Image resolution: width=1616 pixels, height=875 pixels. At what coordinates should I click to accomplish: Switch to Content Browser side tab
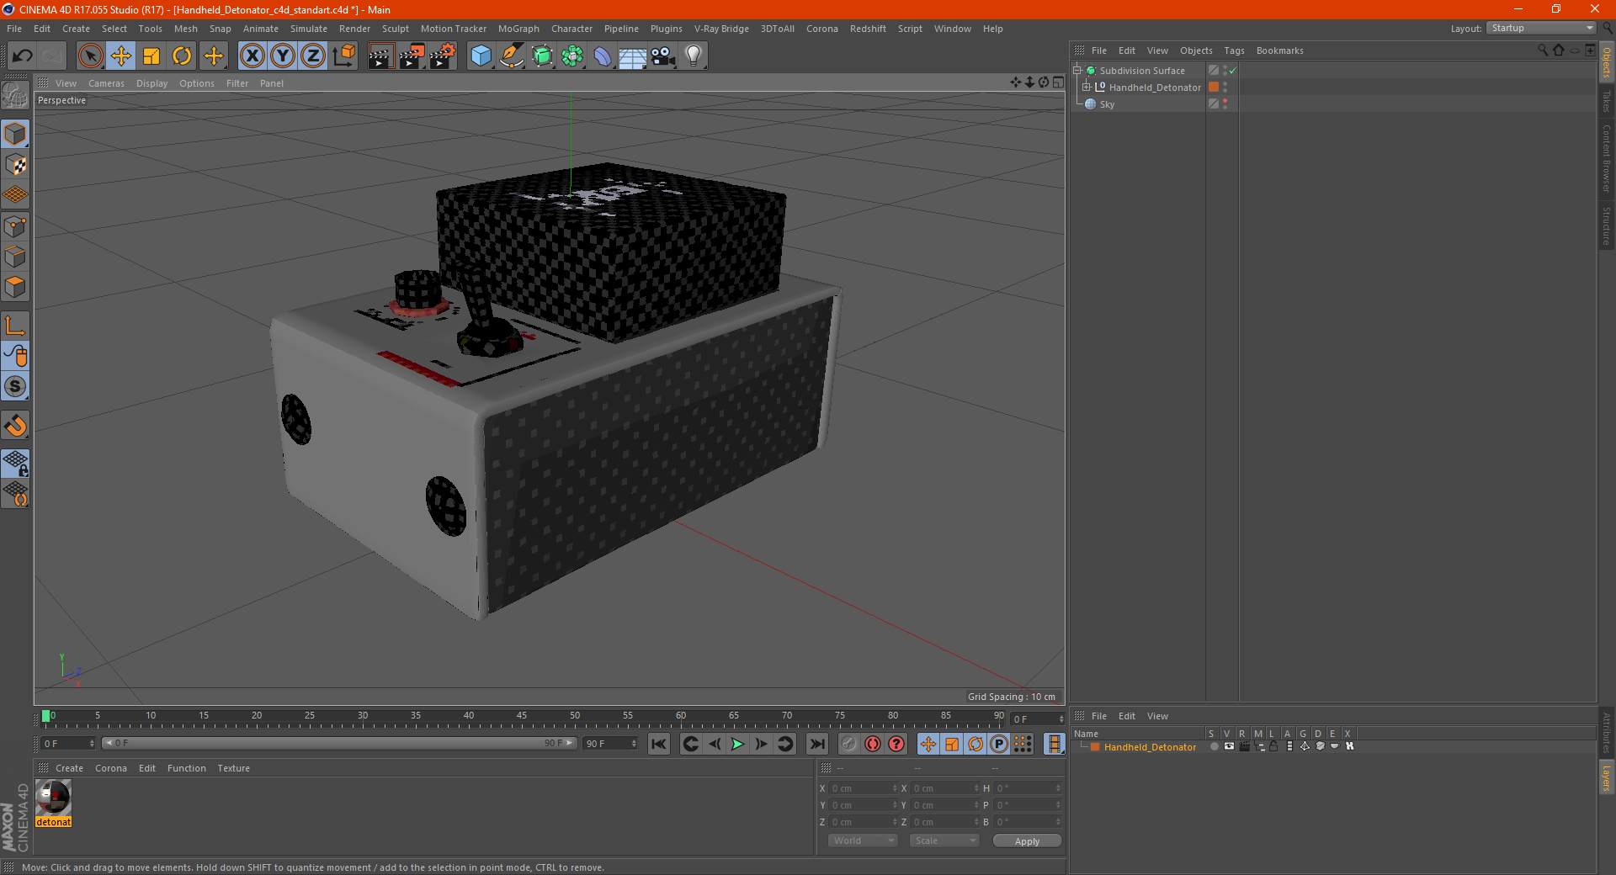[1606, 158]
